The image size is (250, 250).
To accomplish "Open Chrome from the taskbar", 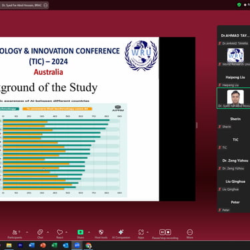I will [88, 245].
